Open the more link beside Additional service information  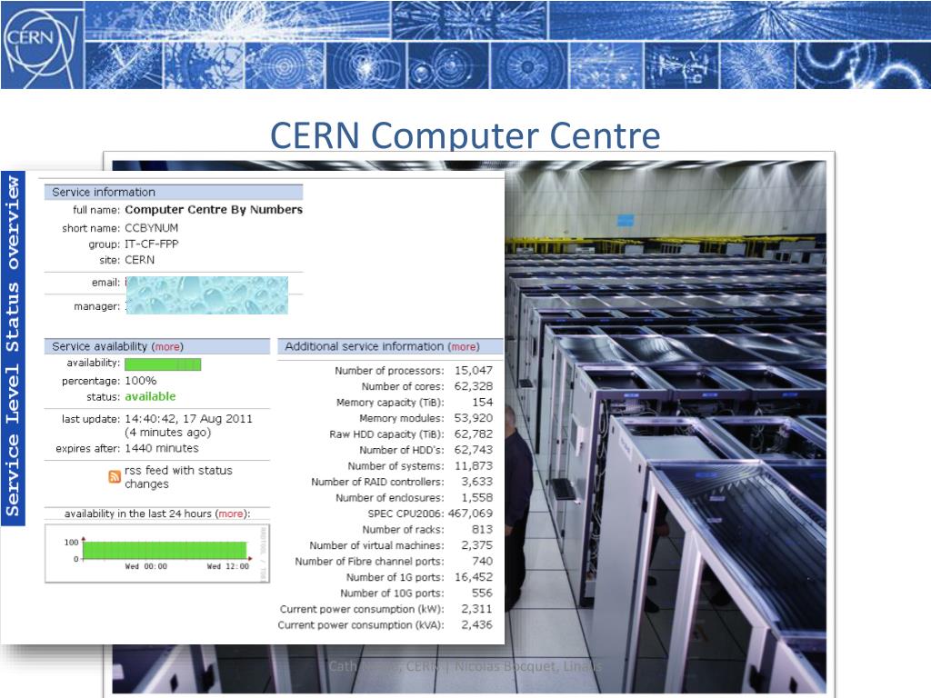[464, 346]
